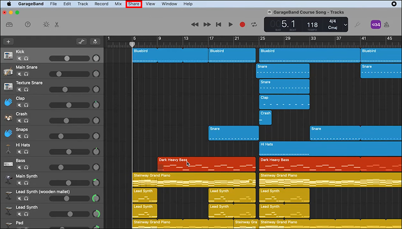Image resolution: width=402 pixels, height=229 pixels.
Task: Select the Crash region
Action: pos(265,118)
